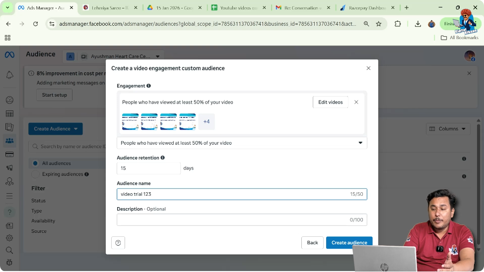
Task: Click the Audience retention days field
Action: tap(148, 168)
